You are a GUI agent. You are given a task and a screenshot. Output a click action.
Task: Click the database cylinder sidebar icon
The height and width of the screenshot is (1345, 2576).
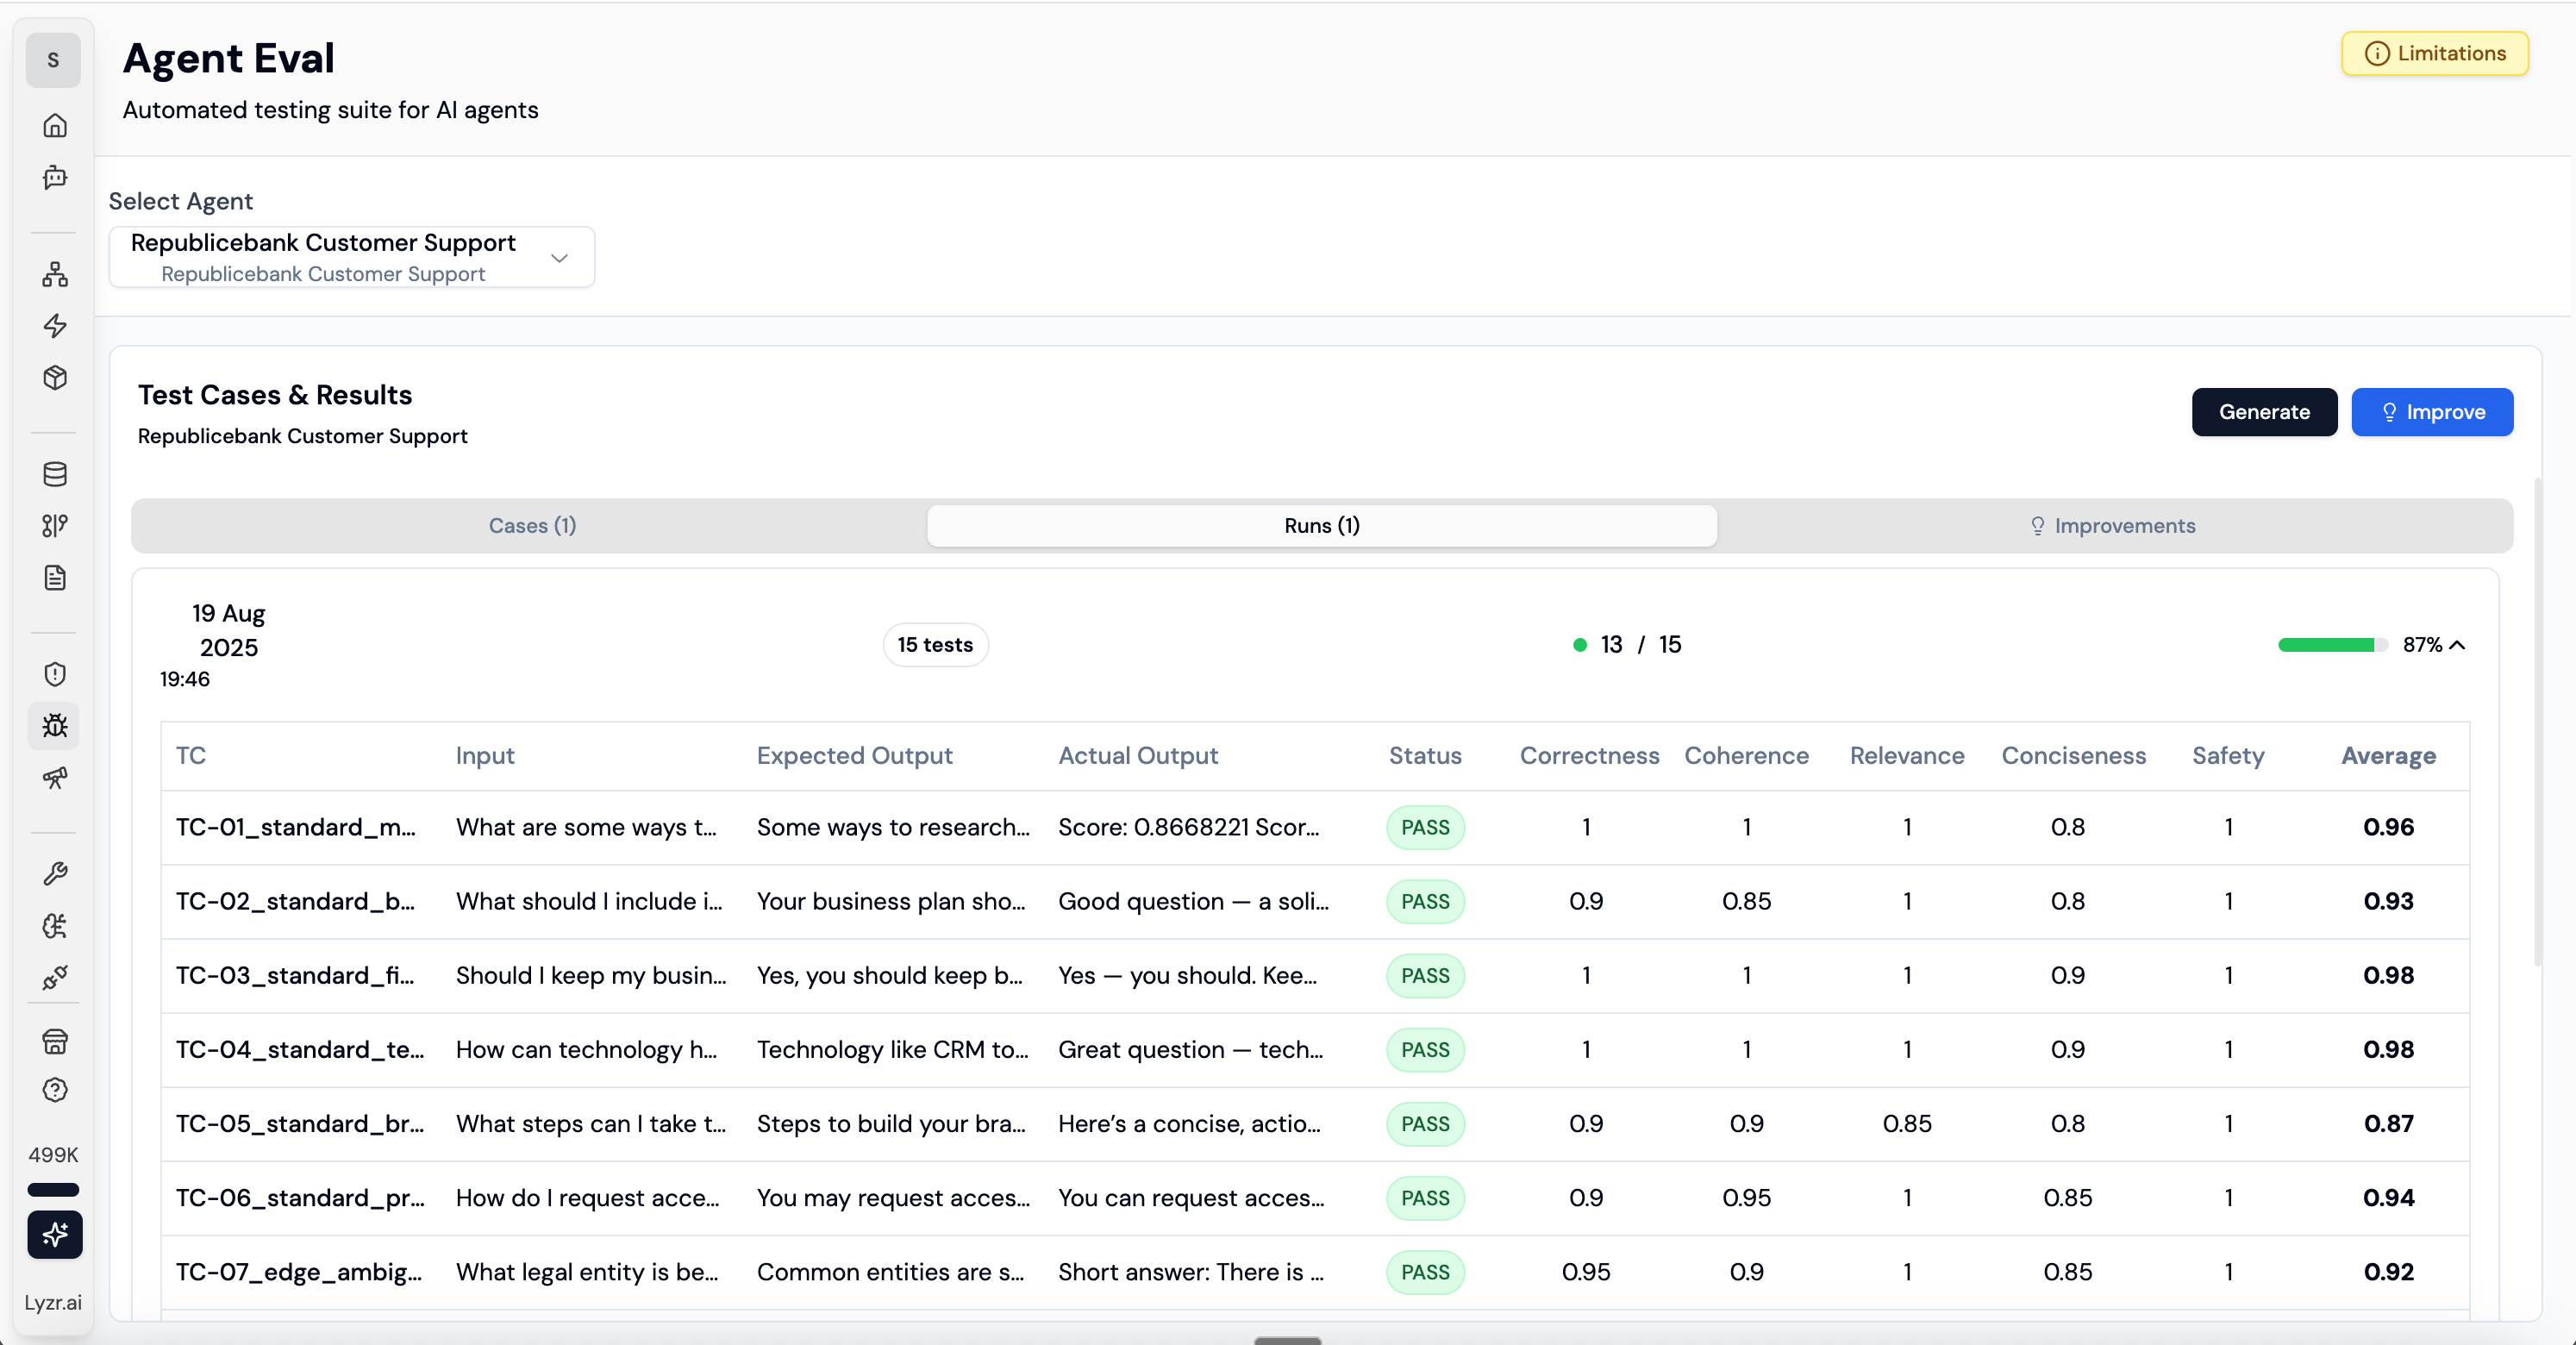[55, 474]
